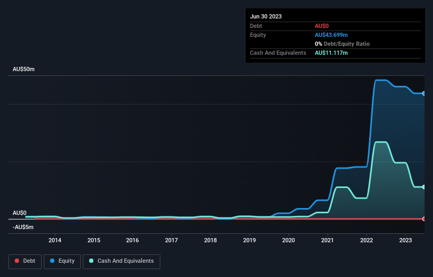The height and width of the screenshot is (277, 433).
Task: Click the AU$50m y-axis label
Action: [24, 69]
